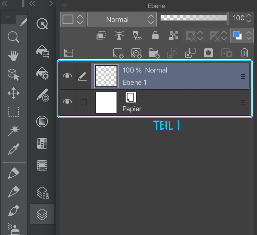Toggle the lock layer icon
The height and width of the screenshot is (235, 257).
(155, 35)
